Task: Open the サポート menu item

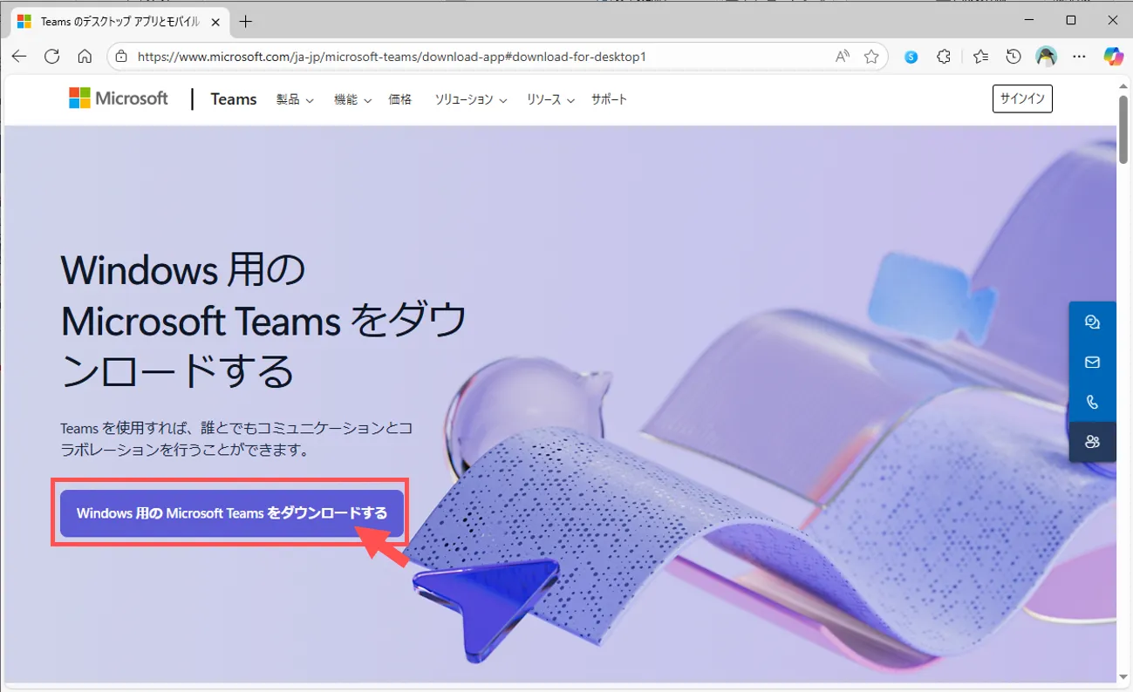Action: point(609,99)
